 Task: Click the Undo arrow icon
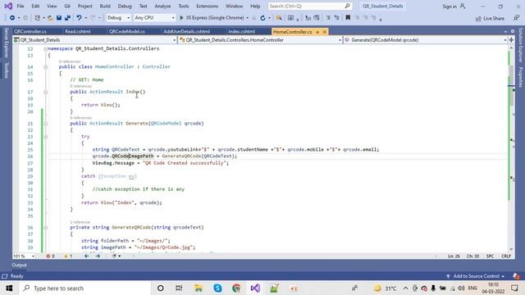point(79,18)
